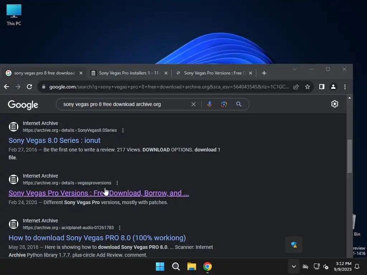Screen dimensions: 367x275
Task: Switch to sony vegas pro 8 free download tab
Action: pyautogui.click(x=44, y=73)
